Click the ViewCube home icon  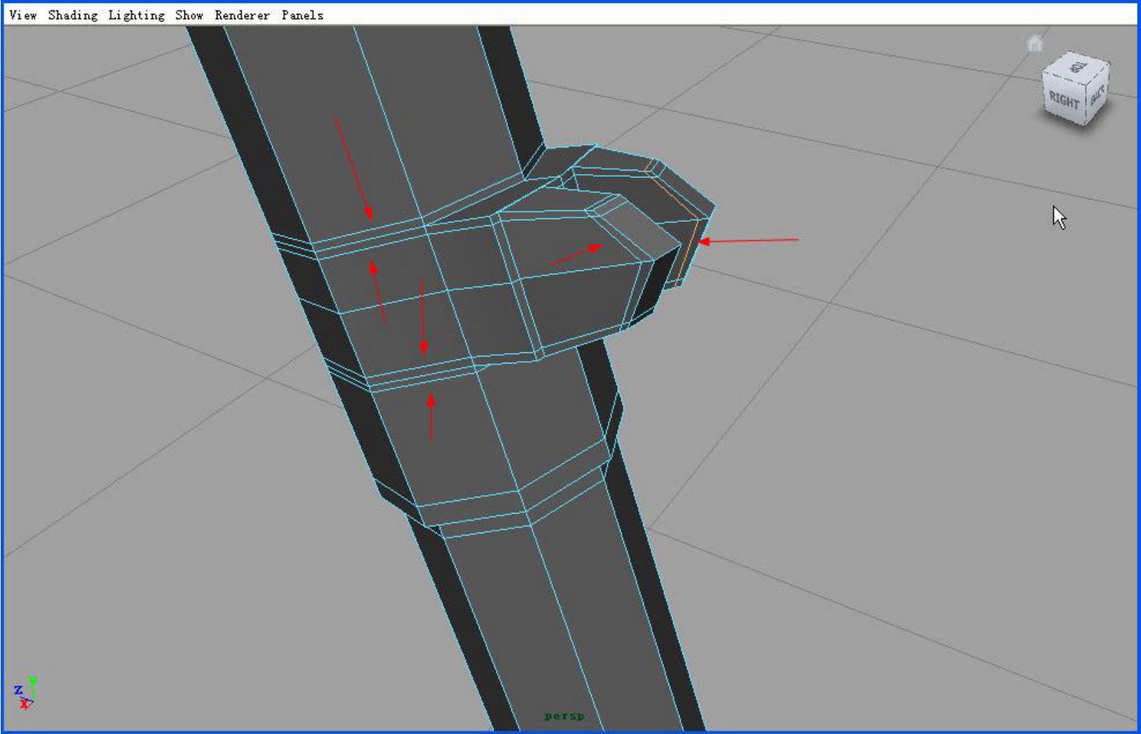click(x=1034, y=44)
